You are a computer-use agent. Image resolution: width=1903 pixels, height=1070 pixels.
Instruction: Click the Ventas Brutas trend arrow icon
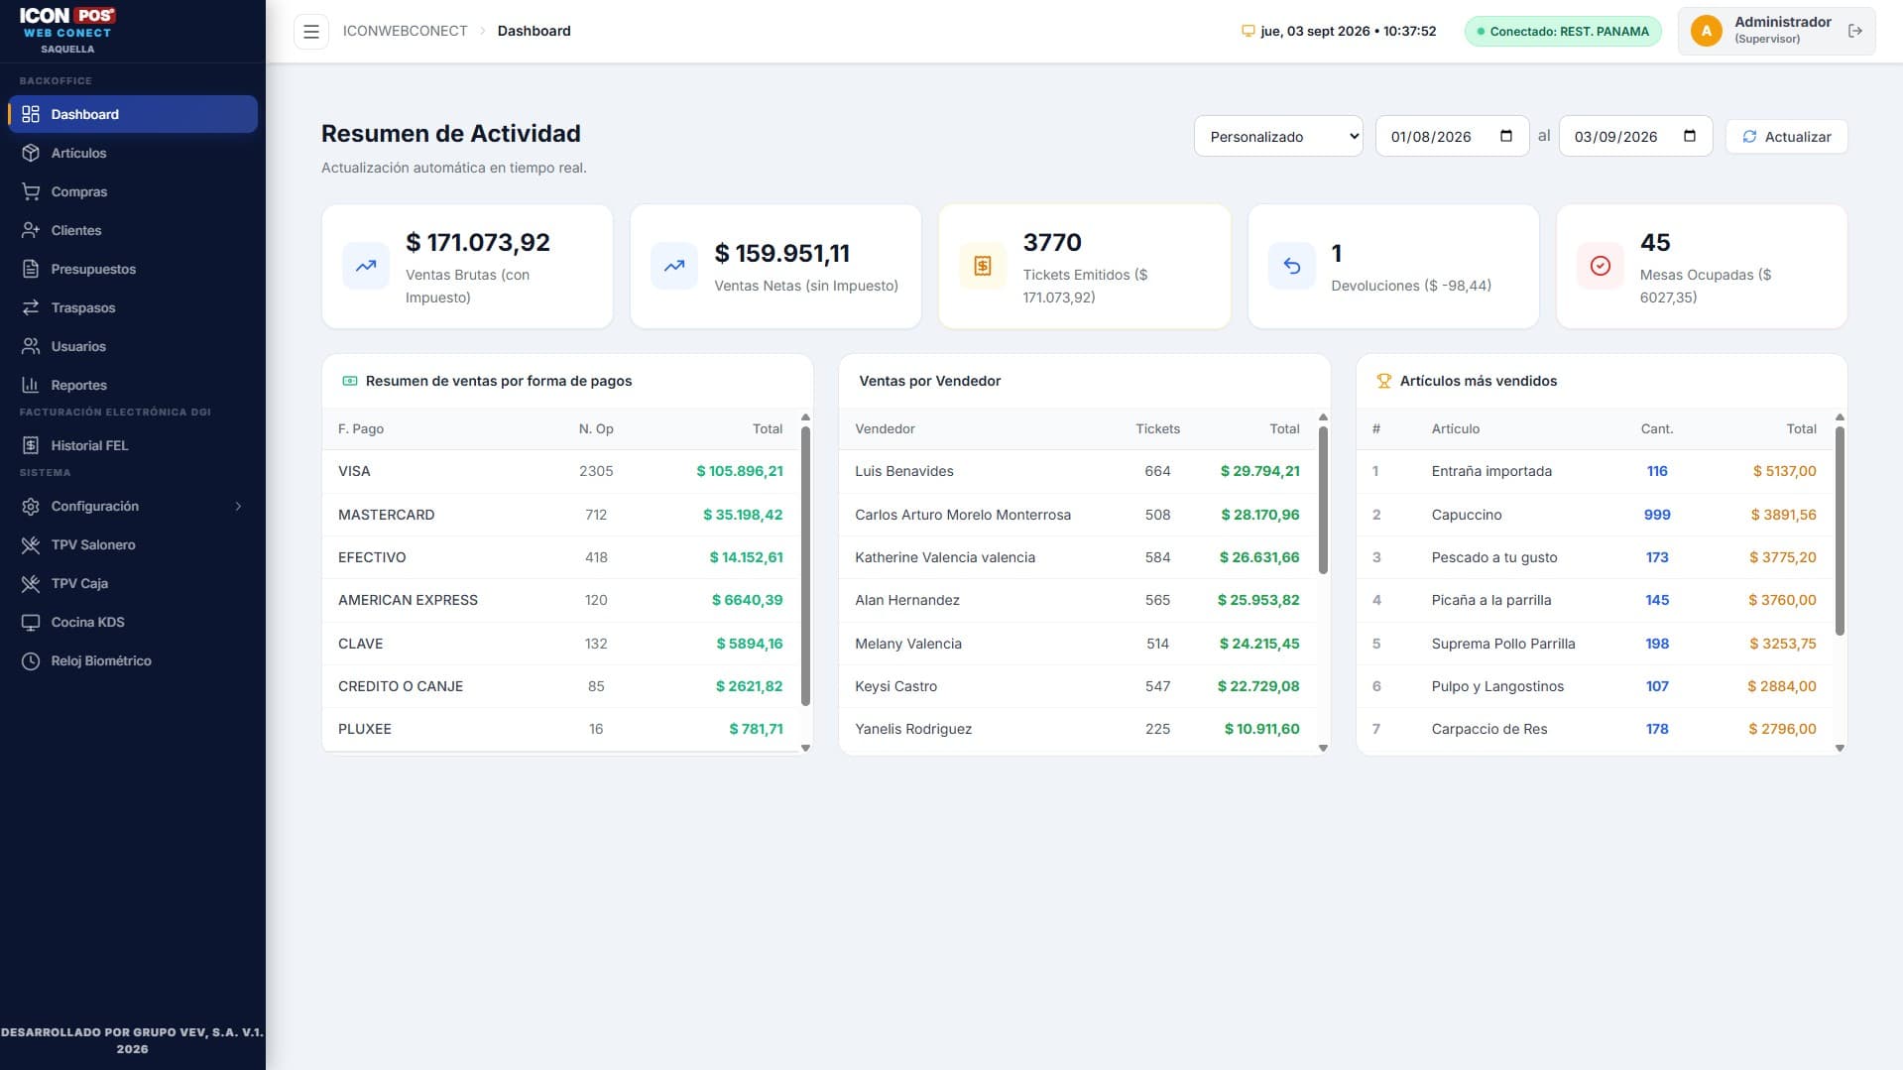pos(366,266)
